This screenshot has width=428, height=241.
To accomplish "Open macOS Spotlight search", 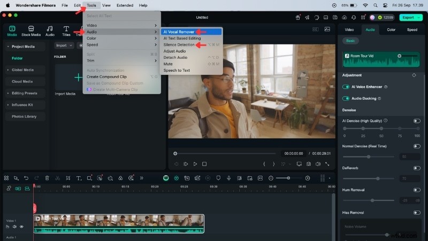I will (376, 5).
